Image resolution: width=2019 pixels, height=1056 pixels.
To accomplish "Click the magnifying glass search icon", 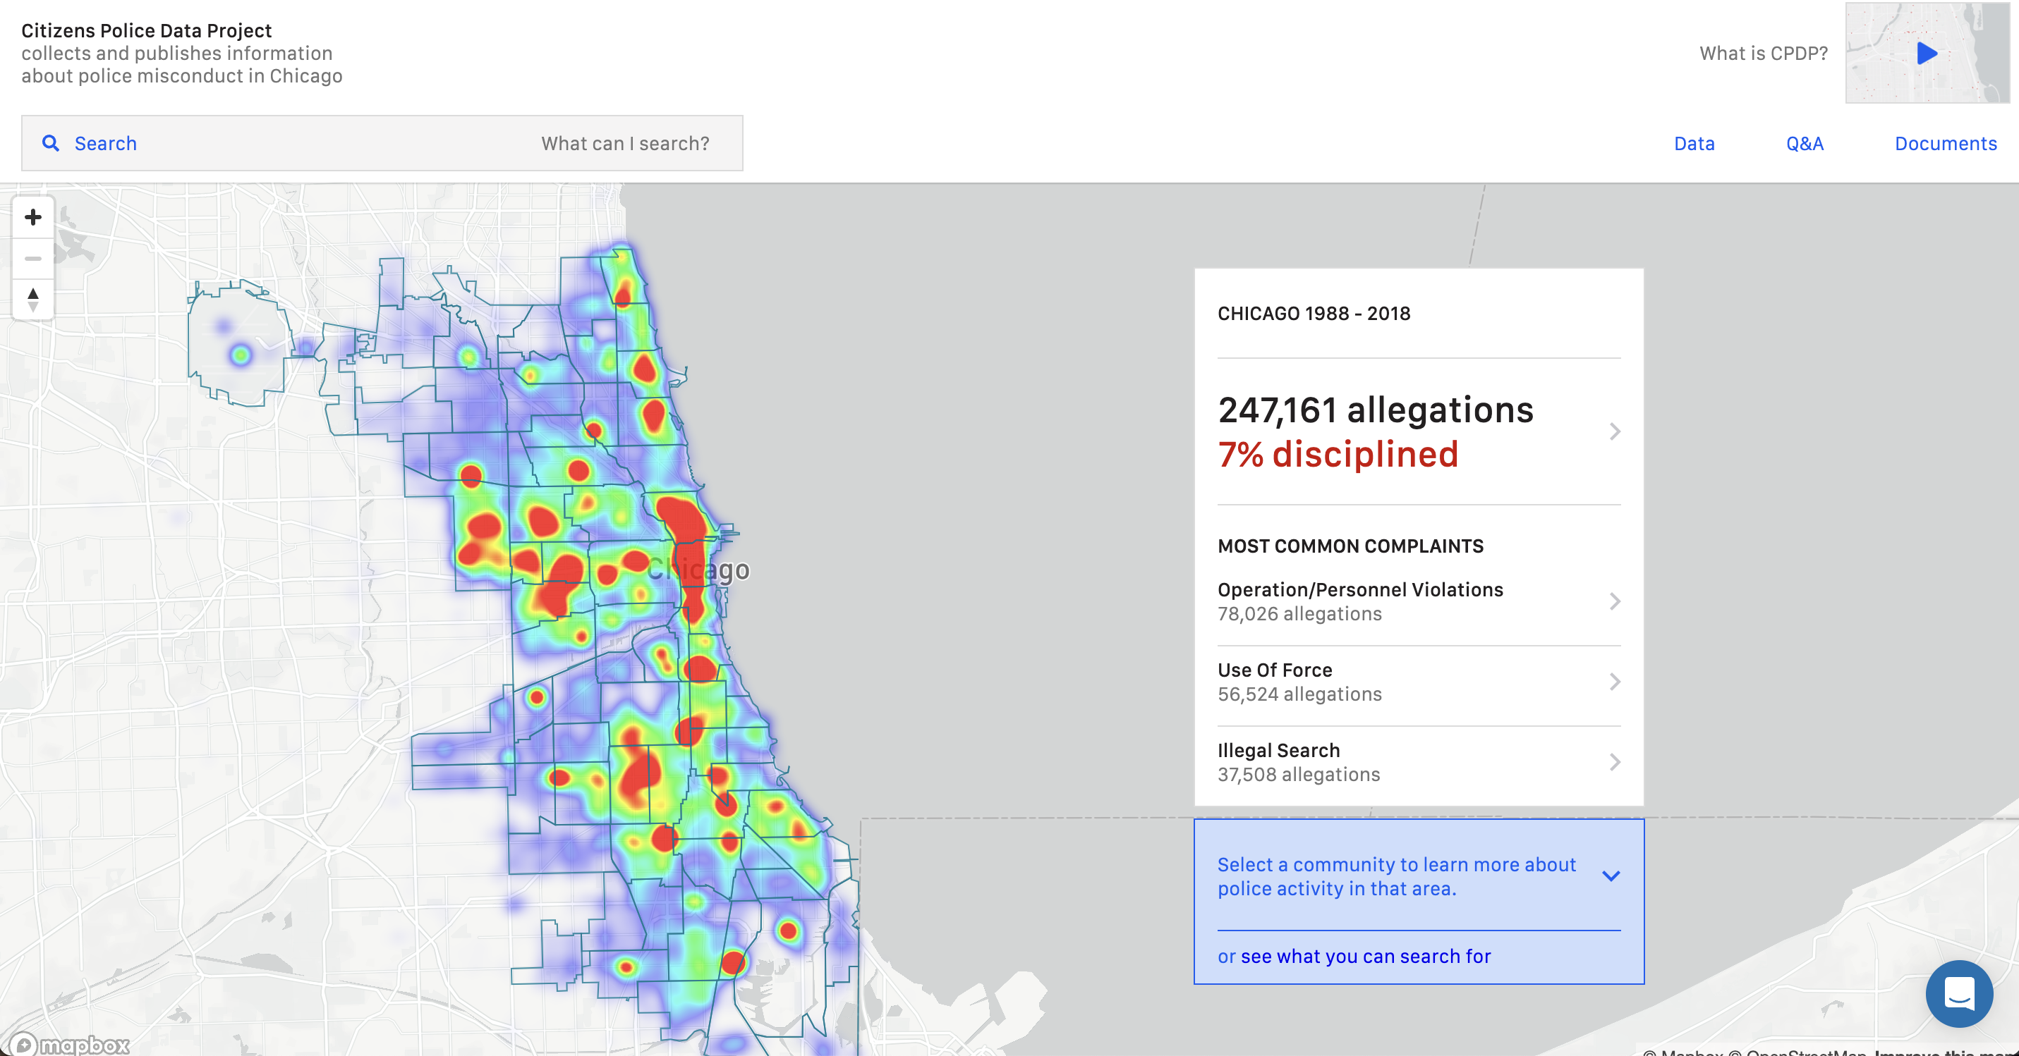I will (x=51, y=143).
